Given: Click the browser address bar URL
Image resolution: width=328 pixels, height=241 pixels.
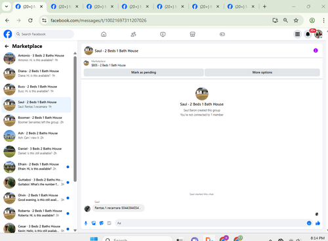Looking at the screenshot, I should tap(98, 20).
